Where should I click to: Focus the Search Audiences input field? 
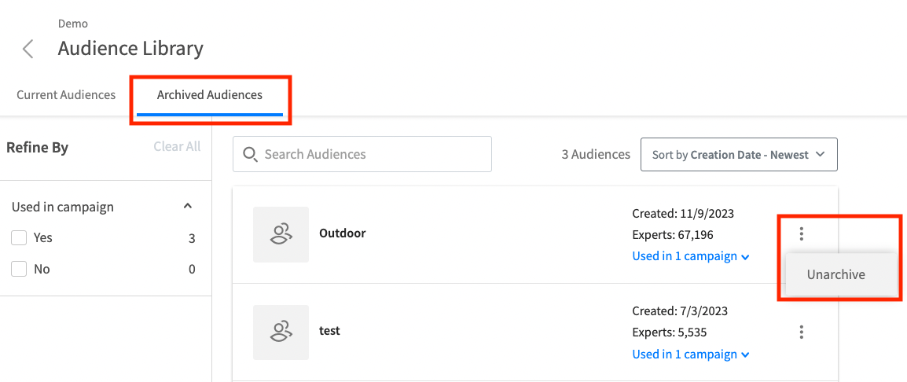[362, 154]
